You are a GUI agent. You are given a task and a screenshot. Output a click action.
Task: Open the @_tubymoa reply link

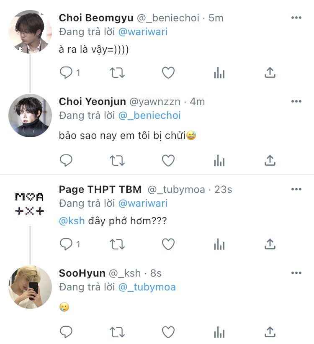coord(147,287)
